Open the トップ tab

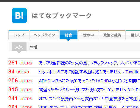pyautogui.click(x=19, y=35)
